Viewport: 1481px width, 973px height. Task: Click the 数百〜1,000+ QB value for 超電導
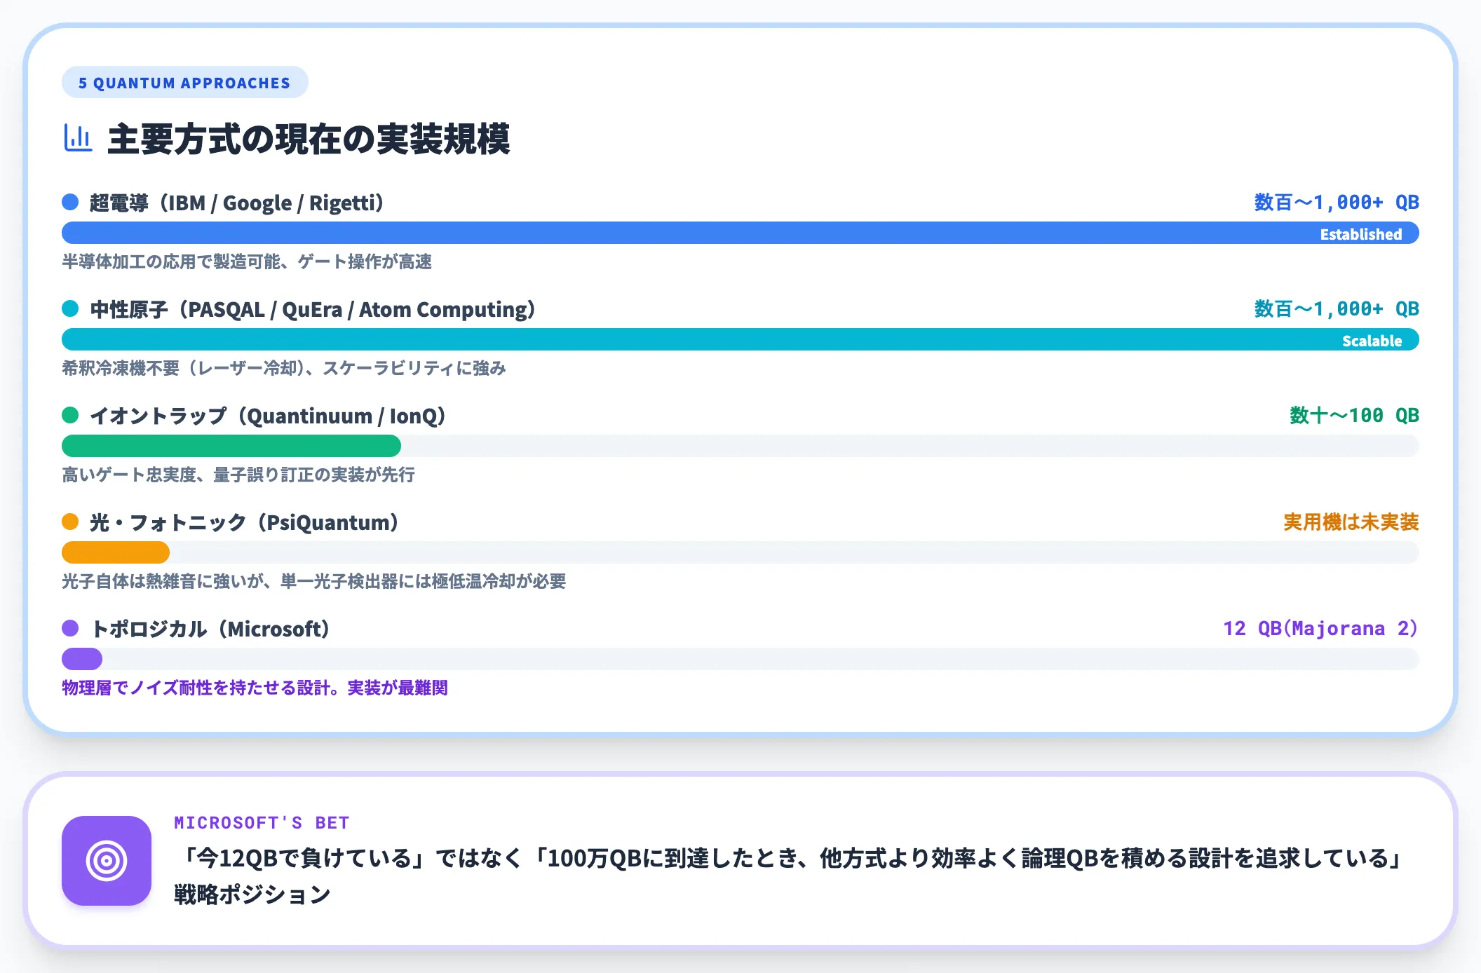tap(1337, 203)
